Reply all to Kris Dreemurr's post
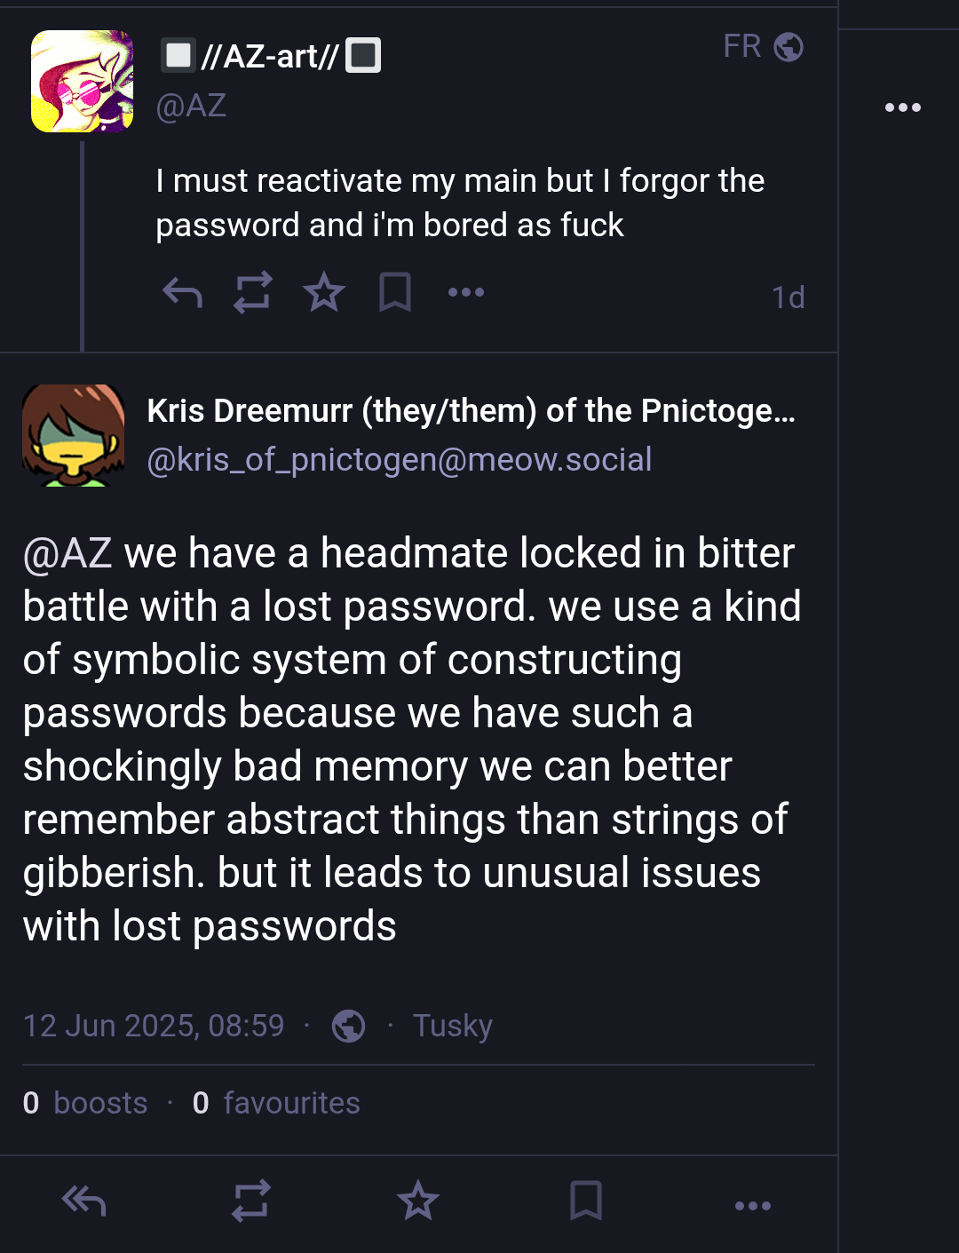Screen dimensions: 959x1253 point(84,1201)
